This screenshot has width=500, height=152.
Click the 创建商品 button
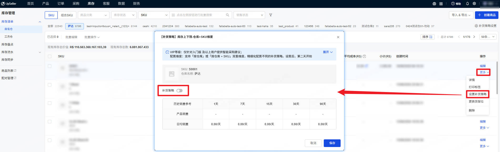[487, 15]
